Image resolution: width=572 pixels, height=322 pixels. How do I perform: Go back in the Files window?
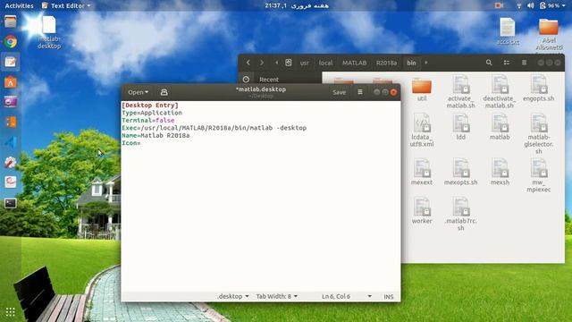(x=248, y=63)
